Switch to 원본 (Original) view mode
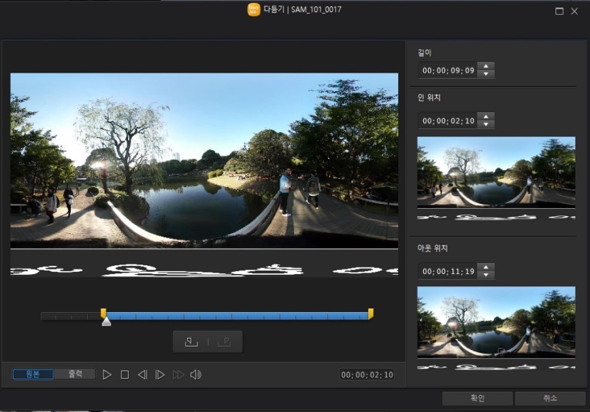590x412 pixels. click(x=33, y=374)
